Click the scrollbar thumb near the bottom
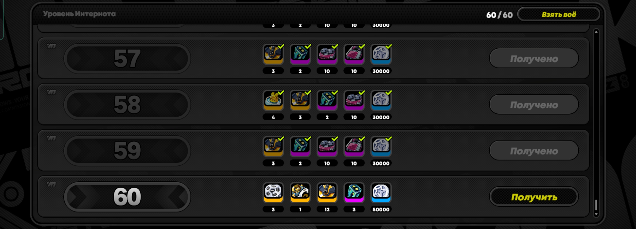The image size is (636, 229). click(596, 205)
